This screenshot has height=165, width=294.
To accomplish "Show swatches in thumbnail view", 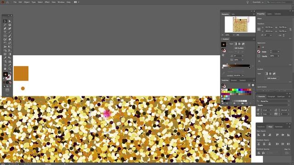I will [253, 85].
